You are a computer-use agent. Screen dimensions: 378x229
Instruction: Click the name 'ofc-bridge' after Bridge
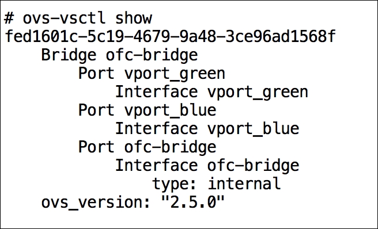click(152, 56)
